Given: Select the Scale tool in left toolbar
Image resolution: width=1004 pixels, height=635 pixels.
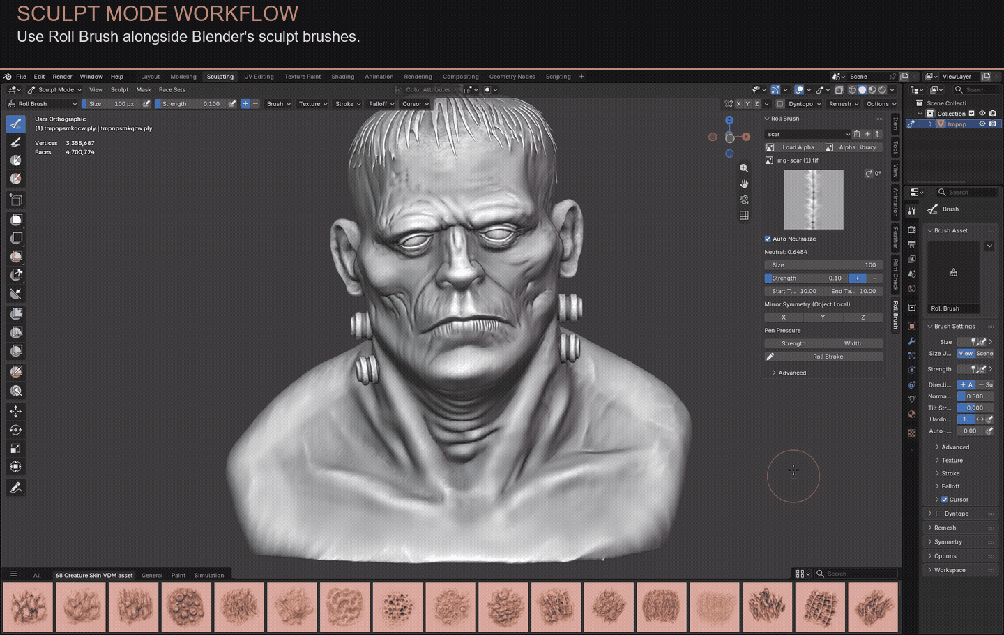Looking at the screenshot, I should (16, 448).
